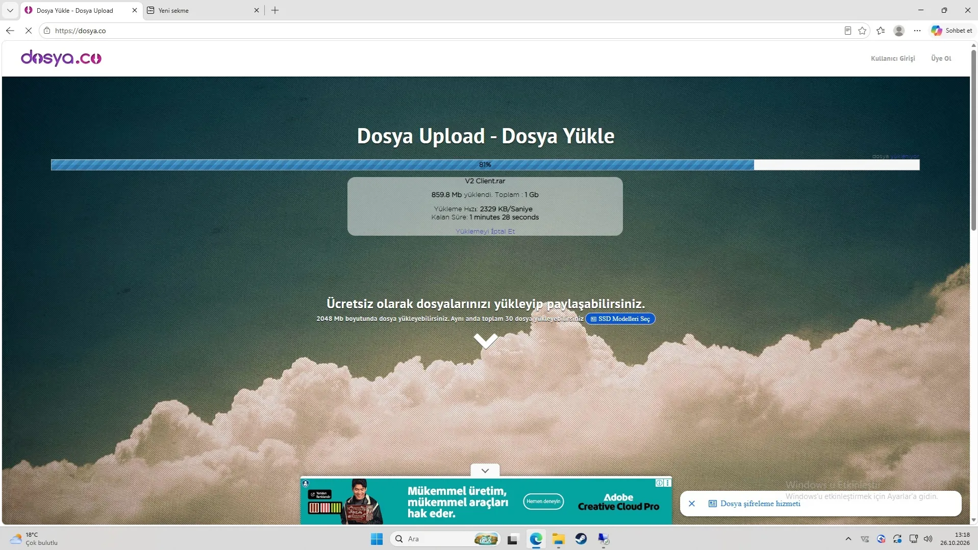Open Microsoft Edge from the taskbar
This screenshot has width=978, height=550.
point(536,539)
